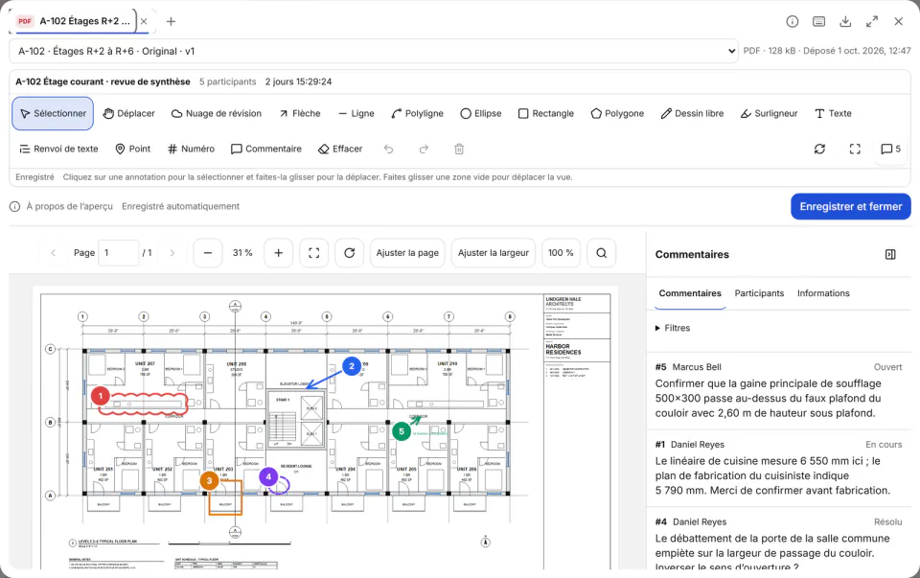Click the page number input field
The height and width of the screenshot is (578, 920).
point(119,253)
